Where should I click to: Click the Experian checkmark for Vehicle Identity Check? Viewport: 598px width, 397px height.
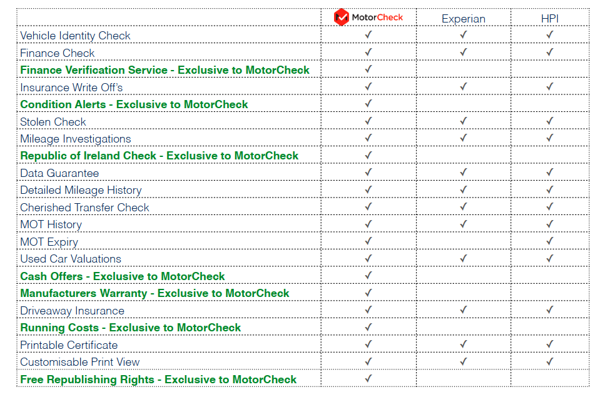(464, 35)
